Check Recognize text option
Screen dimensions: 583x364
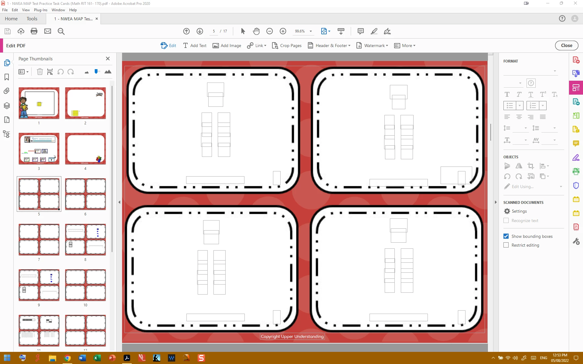pyautogui.click(x=506, y=221)
